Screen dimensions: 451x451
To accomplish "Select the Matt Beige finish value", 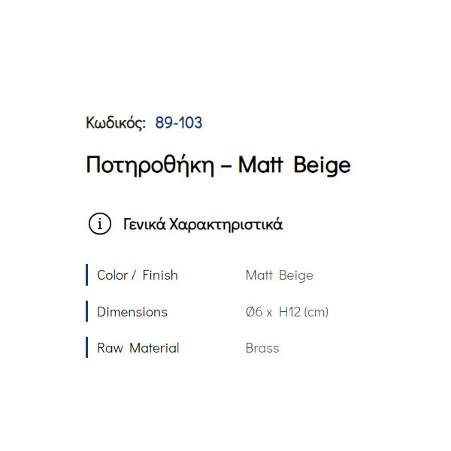I will pyautogui.click(x=279, y=275).
